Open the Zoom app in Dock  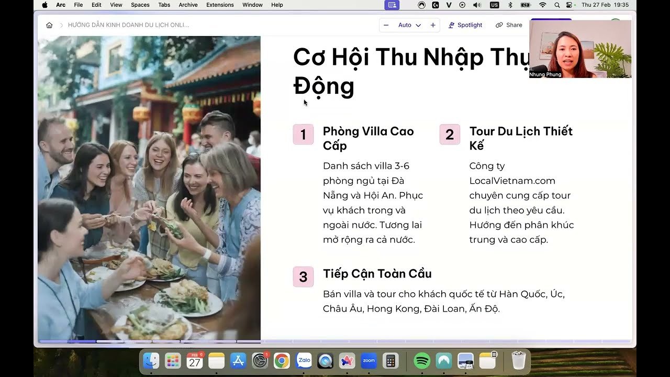click(369, 361)
